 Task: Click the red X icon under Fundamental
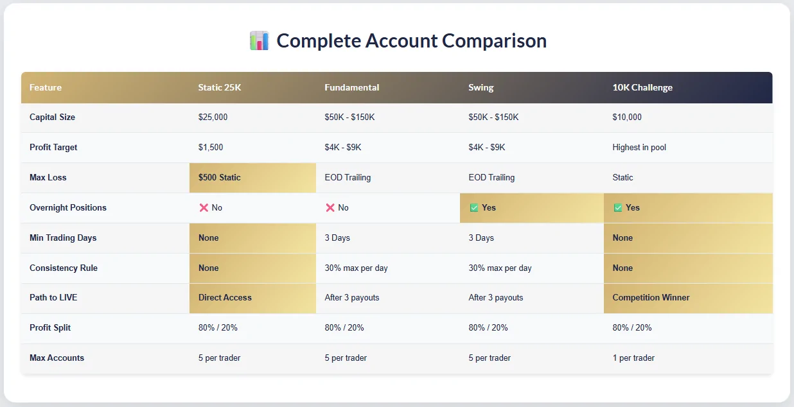330,208
